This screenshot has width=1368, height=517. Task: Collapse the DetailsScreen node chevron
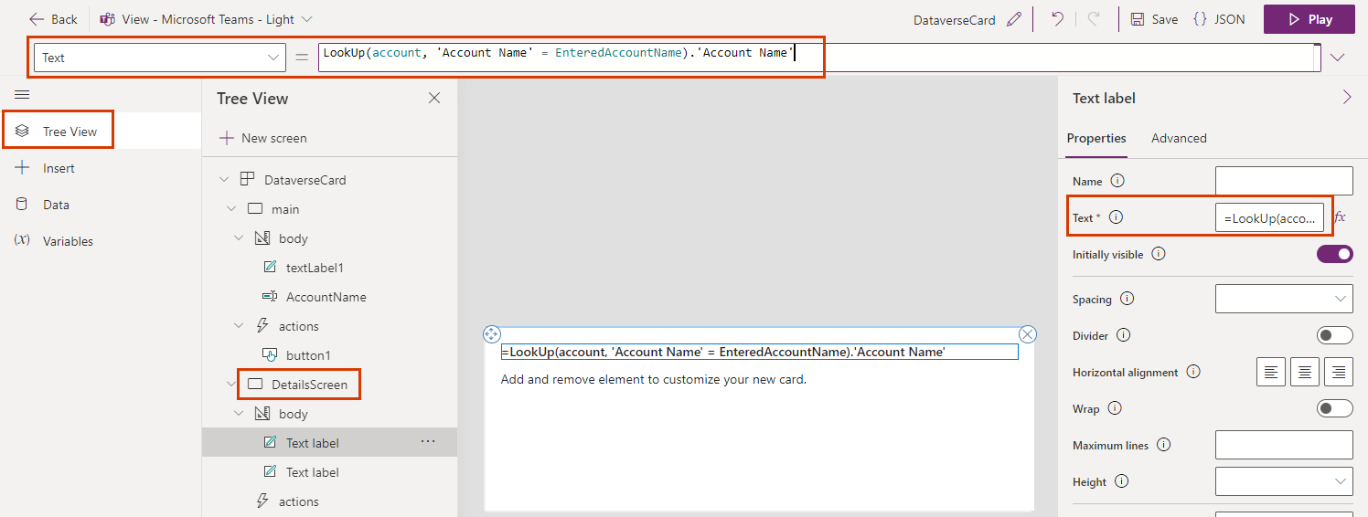coord(231,385)
